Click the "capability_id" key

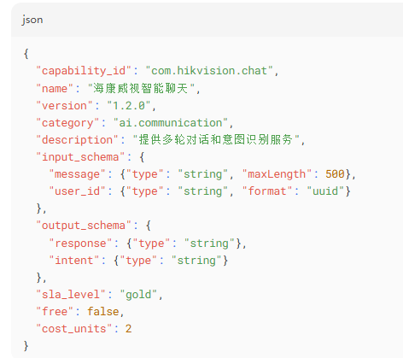coord(84,71)
